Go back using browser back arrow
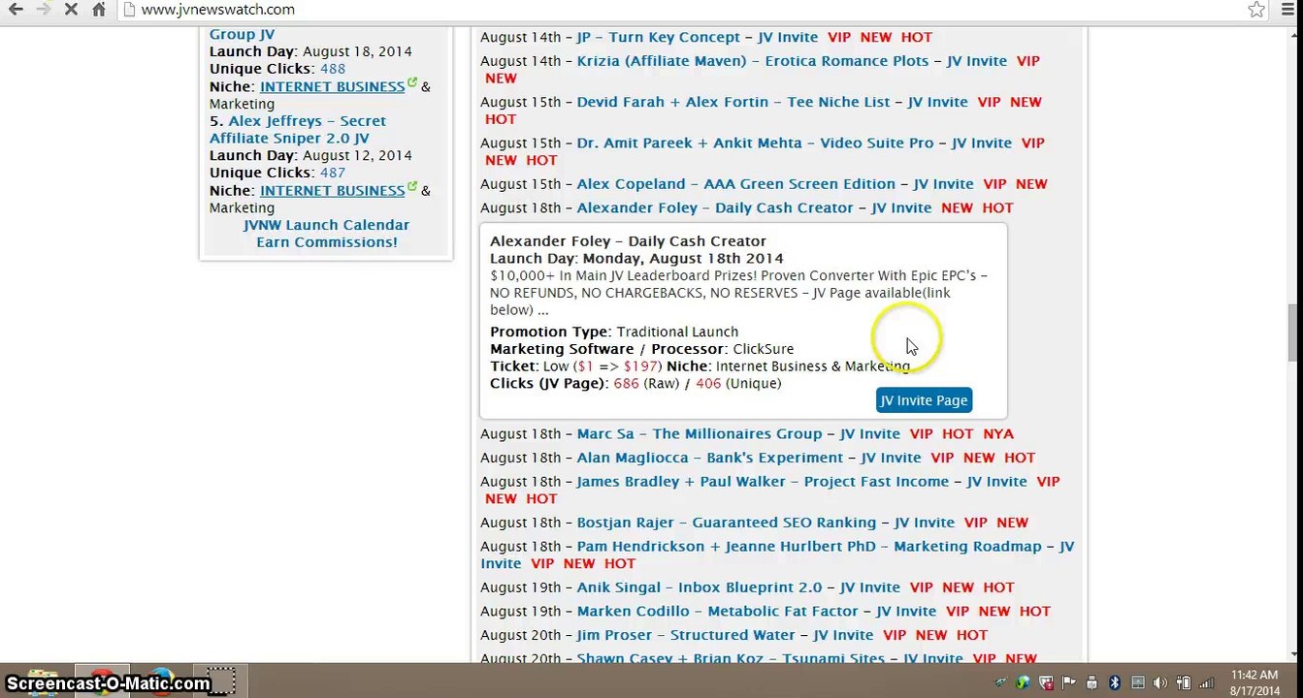This screenshot has width=1303, height=698. (16, 10)
